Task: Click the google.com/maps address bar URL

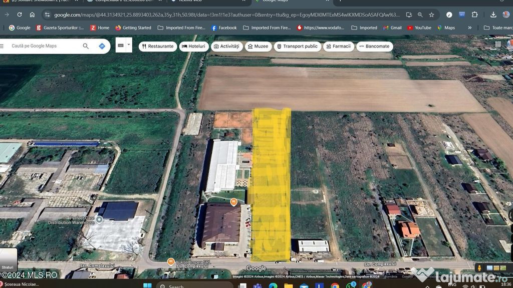Action: pos(227,14)
